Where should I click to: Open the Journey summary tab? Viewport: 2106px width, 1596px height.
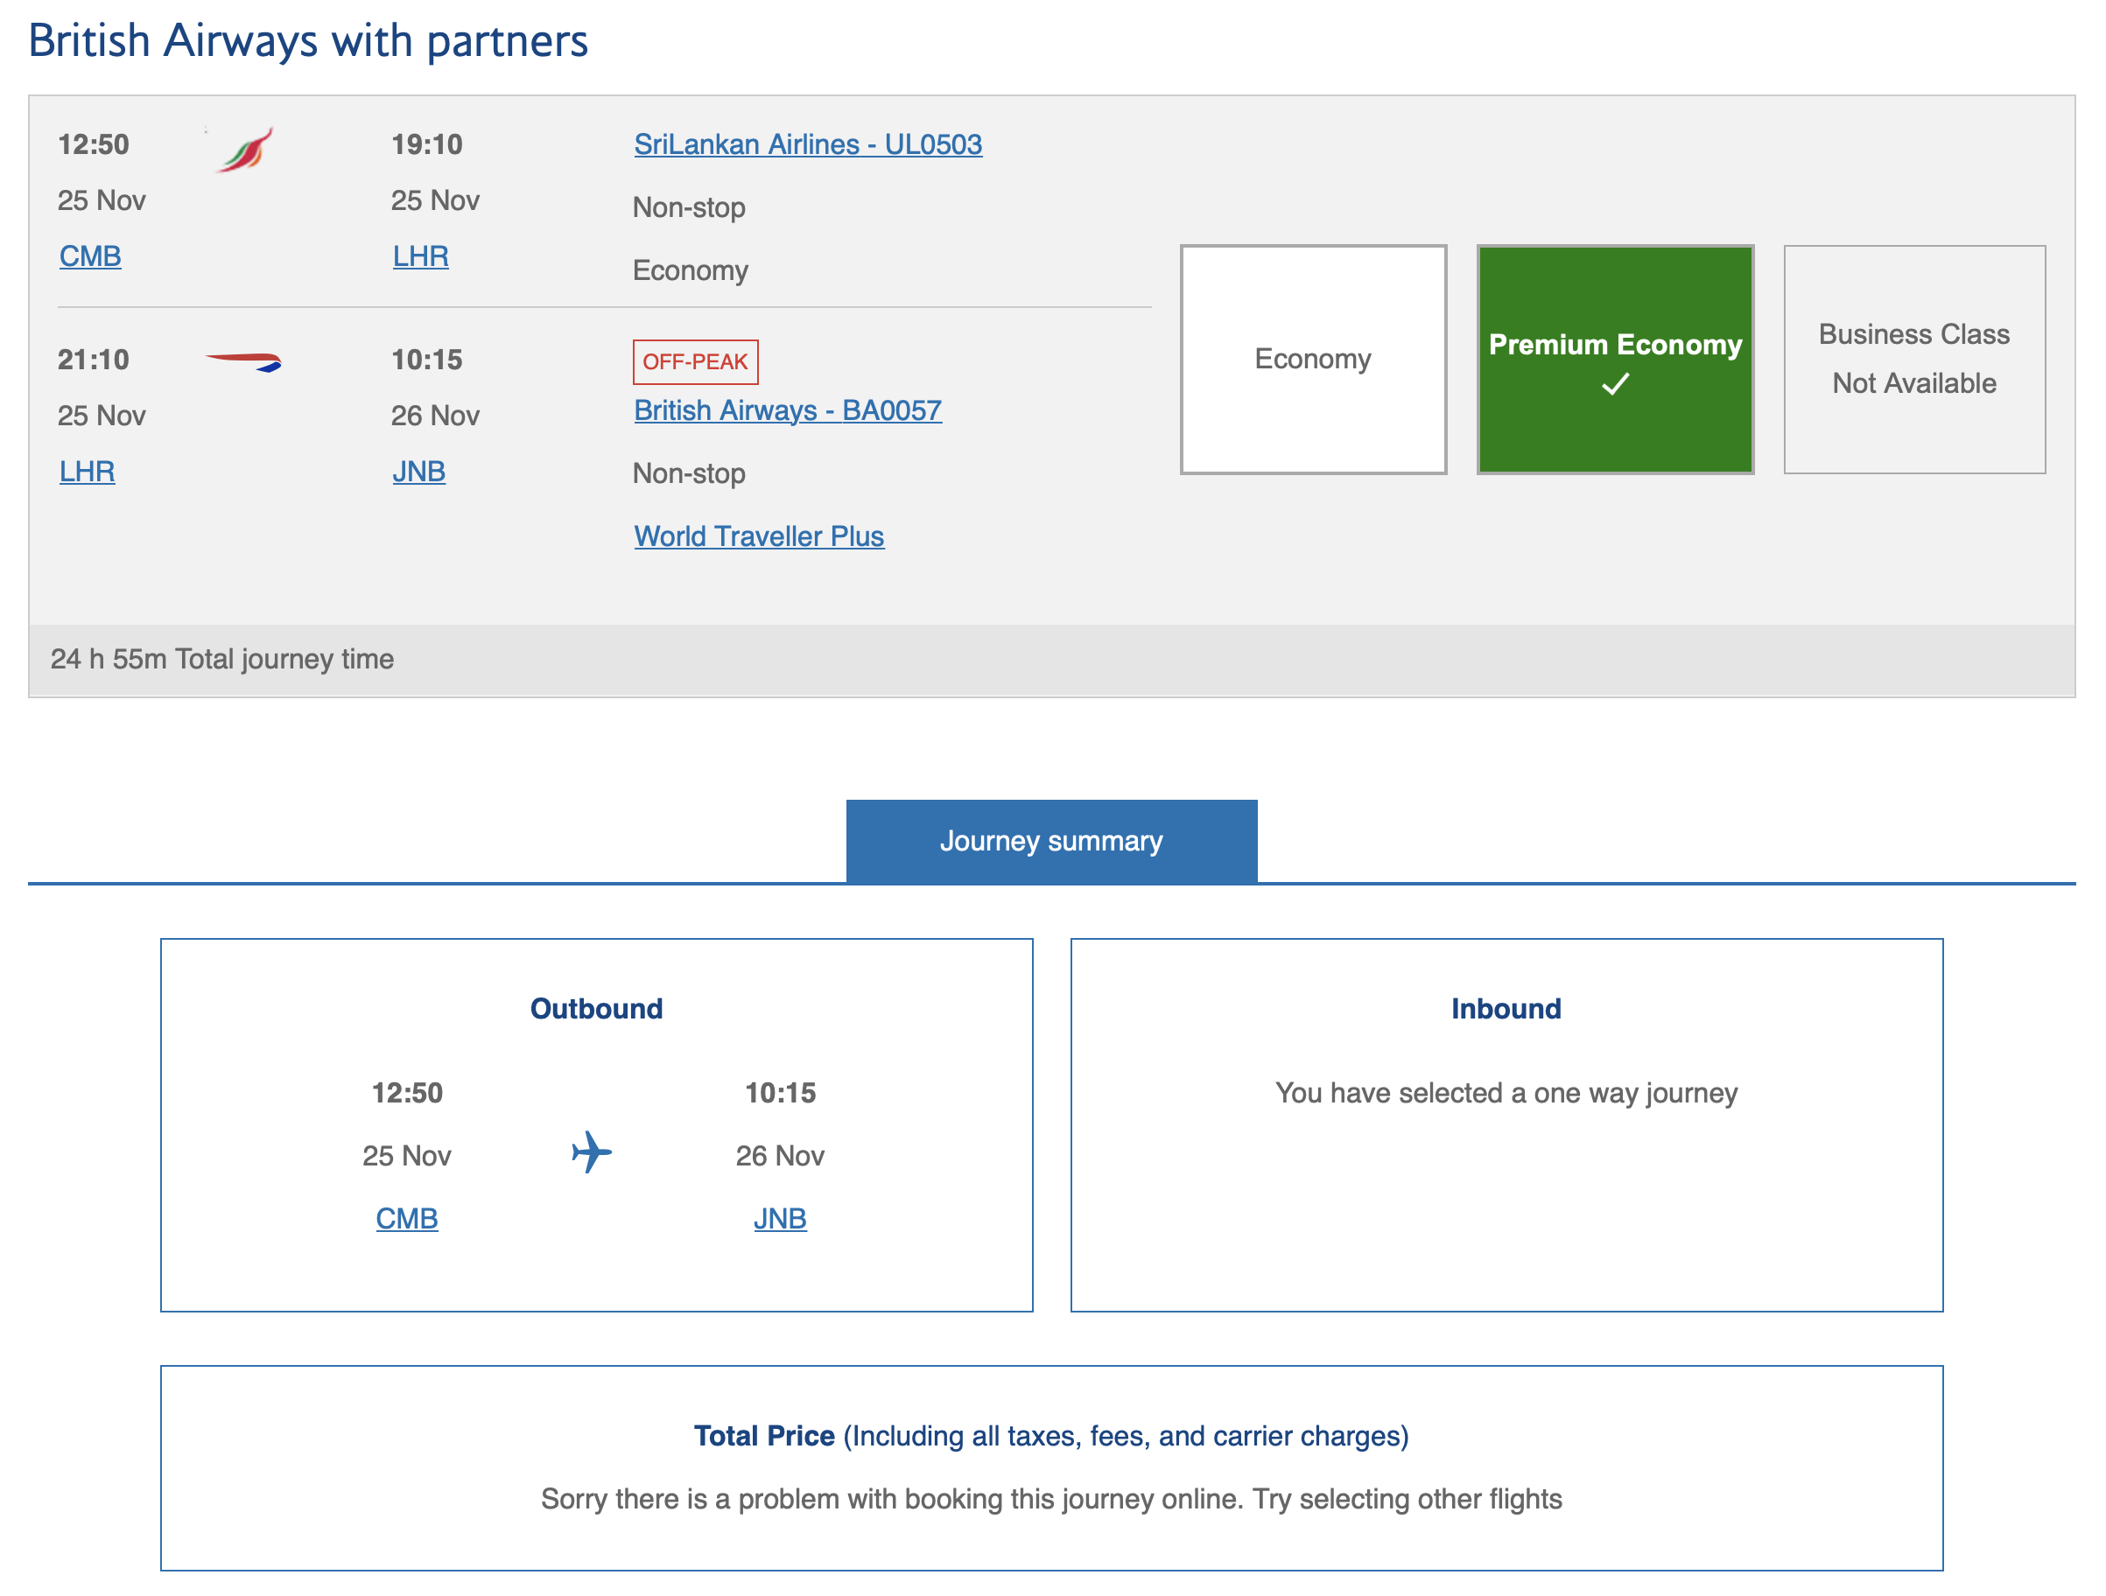click(1051, 841)
